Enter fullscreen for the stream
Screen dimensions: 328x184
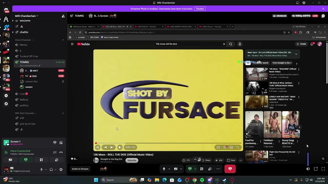[323, 169]
